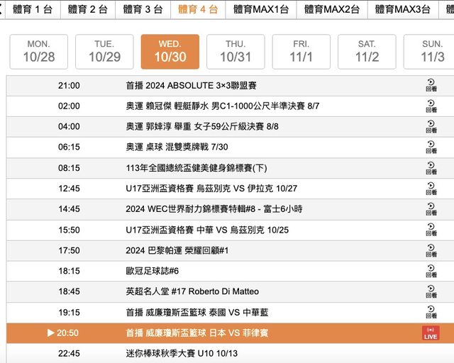Open replay for 02:00 賴冠傑 輕艇靜水 program
This screenshot has height=363, width=454.
tap(431, 106)
